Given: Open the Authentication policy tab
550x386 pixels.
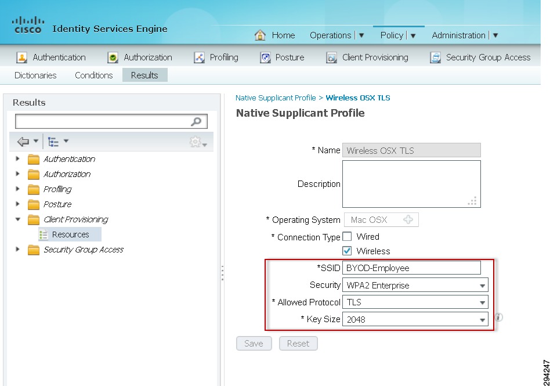Looking at the screenshot, I should pos(59,57).
